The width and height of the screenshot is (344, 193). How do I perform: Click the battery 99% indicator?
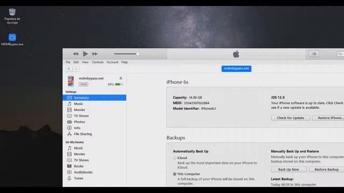[x=115, y=84]
